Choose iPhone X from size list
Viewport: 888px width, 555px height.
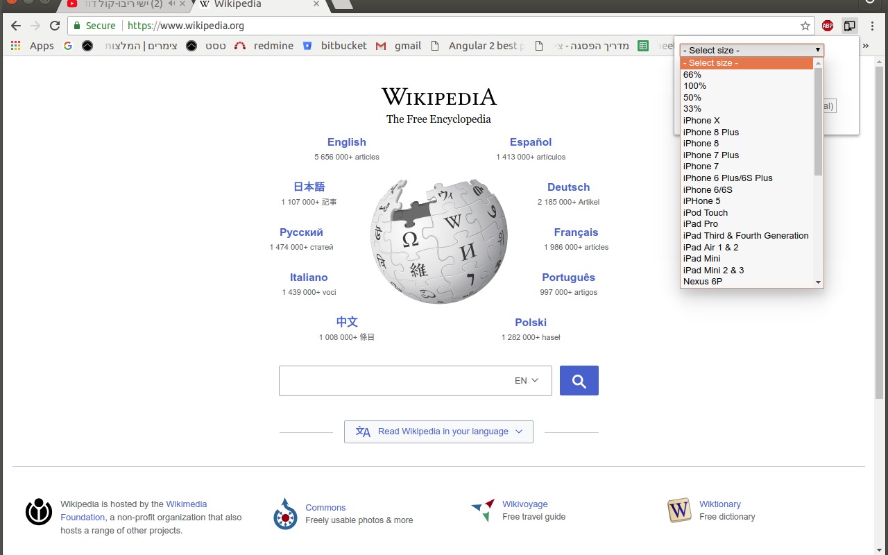point(701,121)
